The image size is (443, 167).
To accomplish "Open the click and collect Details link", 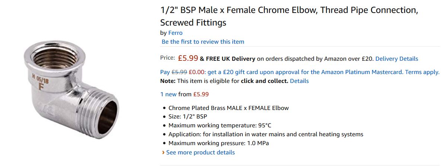I will (x=299, y=81).
